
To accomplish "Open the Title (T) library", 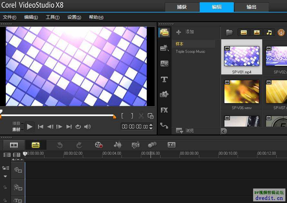I will coord(164,79).
